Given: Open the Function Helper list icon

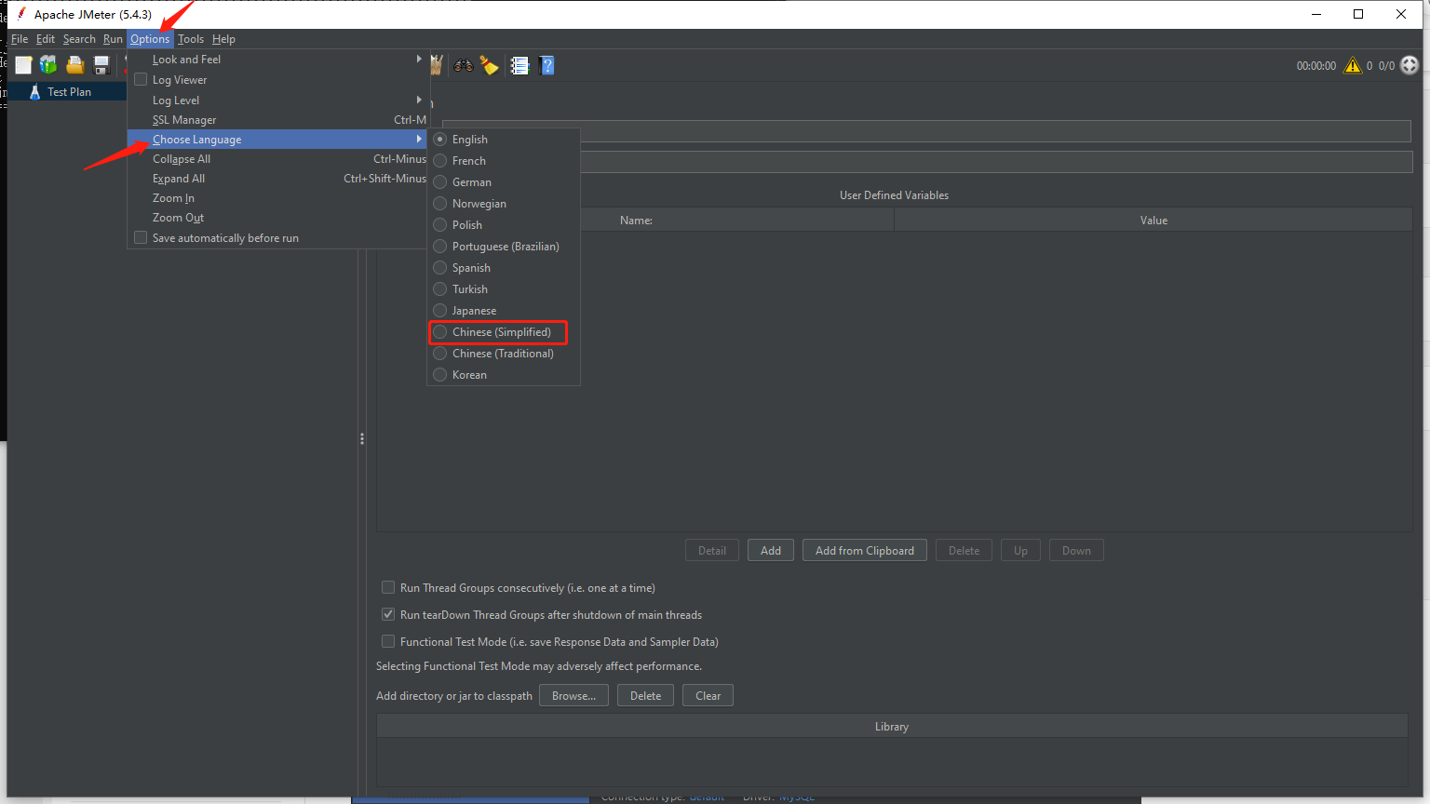Looking at the screenshot, I should [x=519, y=65].
